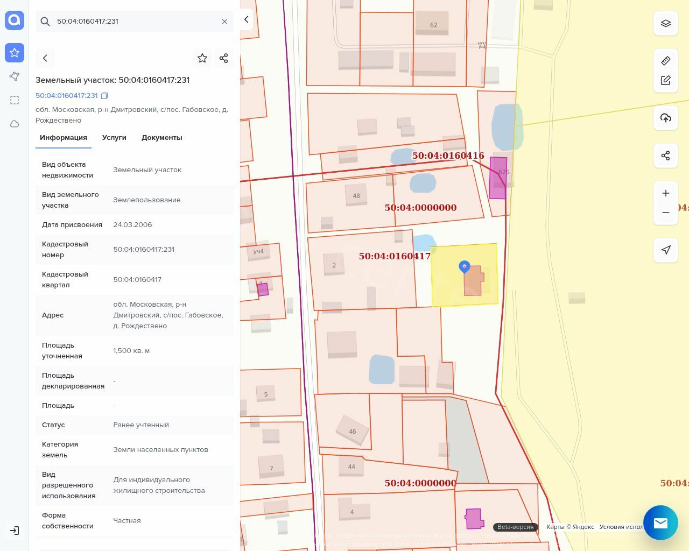Copy cadastral number to clipboard
Viewport: 689px width, 551px height.
(105, 96)
